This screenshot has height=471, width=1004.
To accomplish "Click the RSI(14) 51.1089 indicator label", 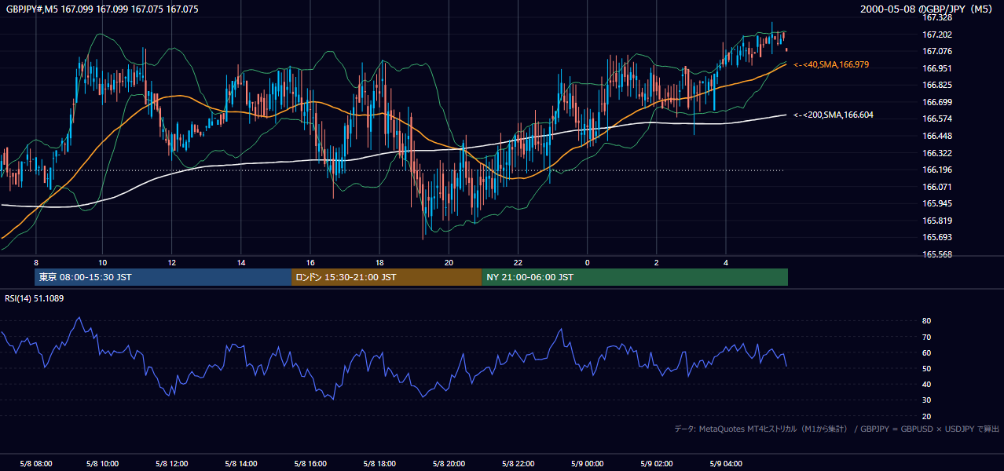I will point(35,298).
